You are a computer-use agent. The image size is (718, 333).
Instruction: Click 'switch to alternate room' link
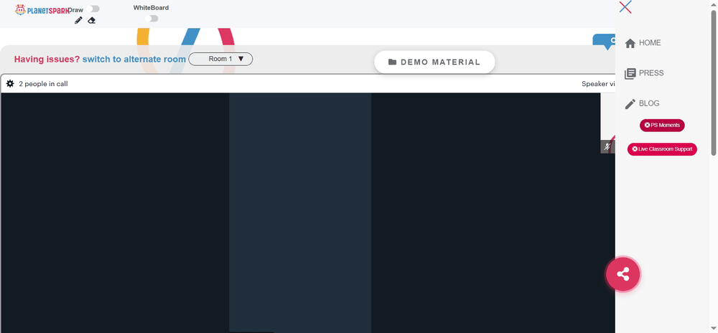tap(134, 59)
